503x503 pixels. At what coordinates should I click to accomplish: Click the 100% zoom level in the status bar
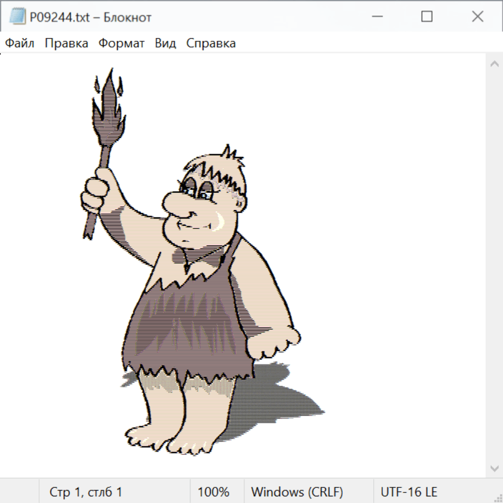213,492
